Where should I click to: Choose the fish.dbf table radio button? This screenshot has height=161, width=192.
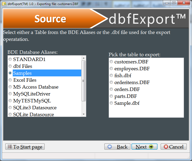click(111, 75)
